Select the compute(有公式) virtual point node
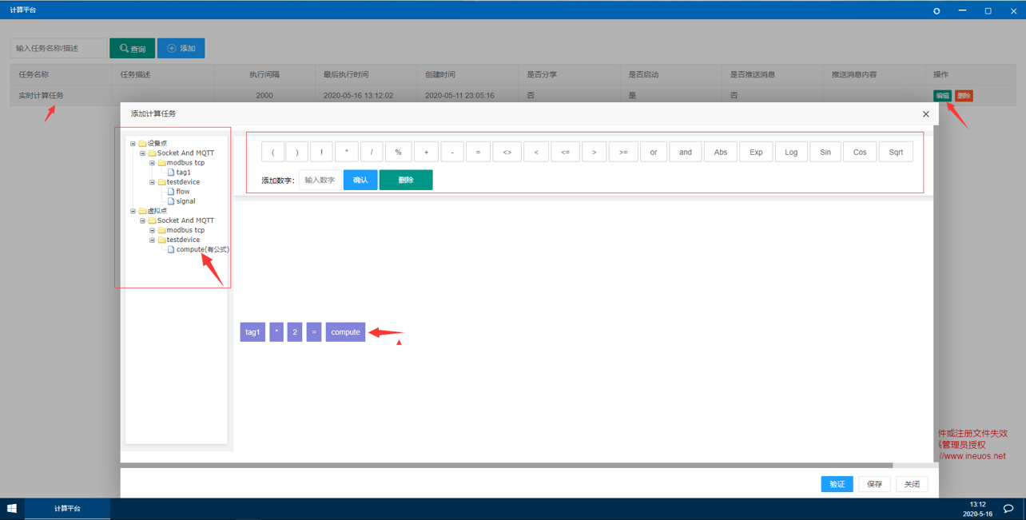Image resolution: width=1026 pixels, height=520 pixels. [201, 249]
